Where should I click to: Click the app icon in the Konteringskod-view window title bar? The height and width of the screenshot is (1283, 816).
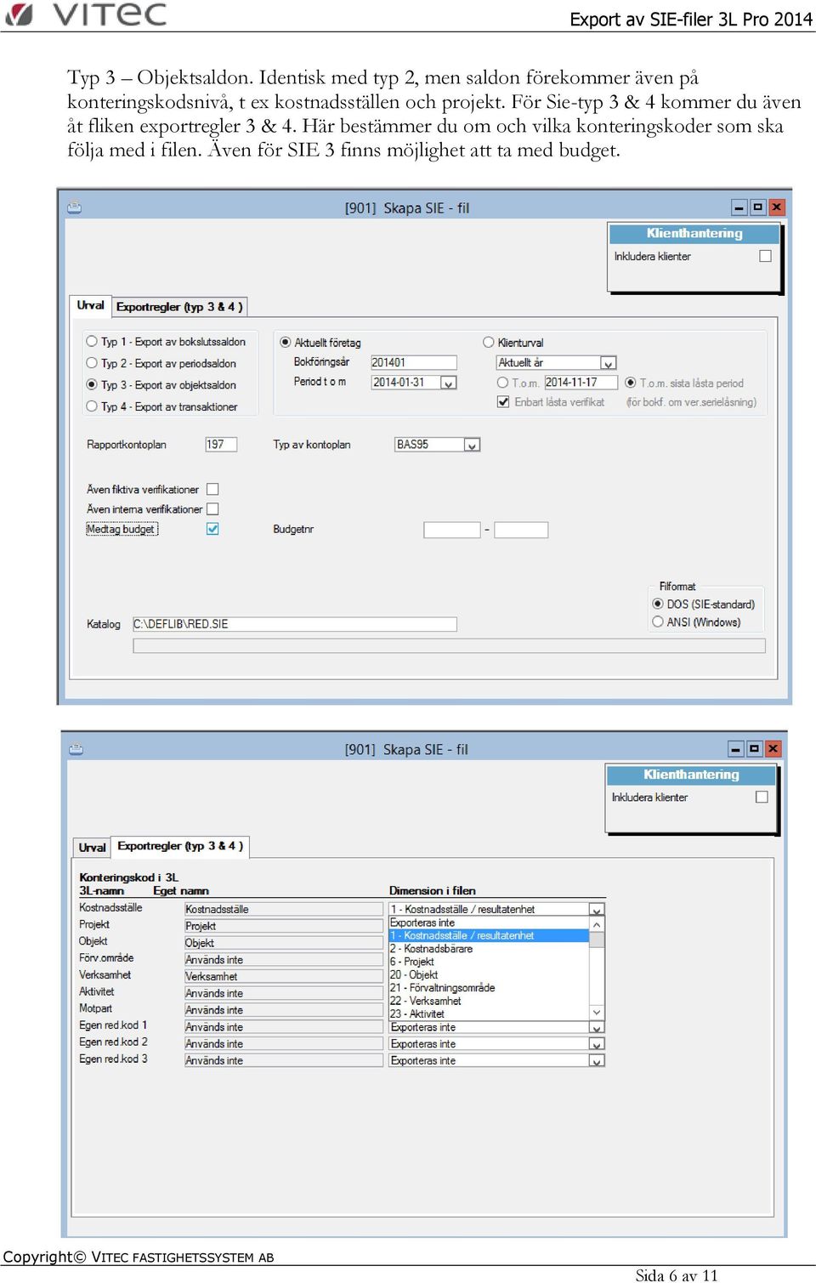(76, 749)
